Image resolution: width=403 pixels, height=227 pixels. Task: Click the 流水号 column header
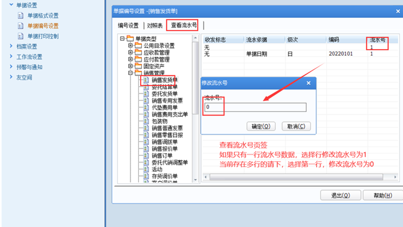coord(383,40)
